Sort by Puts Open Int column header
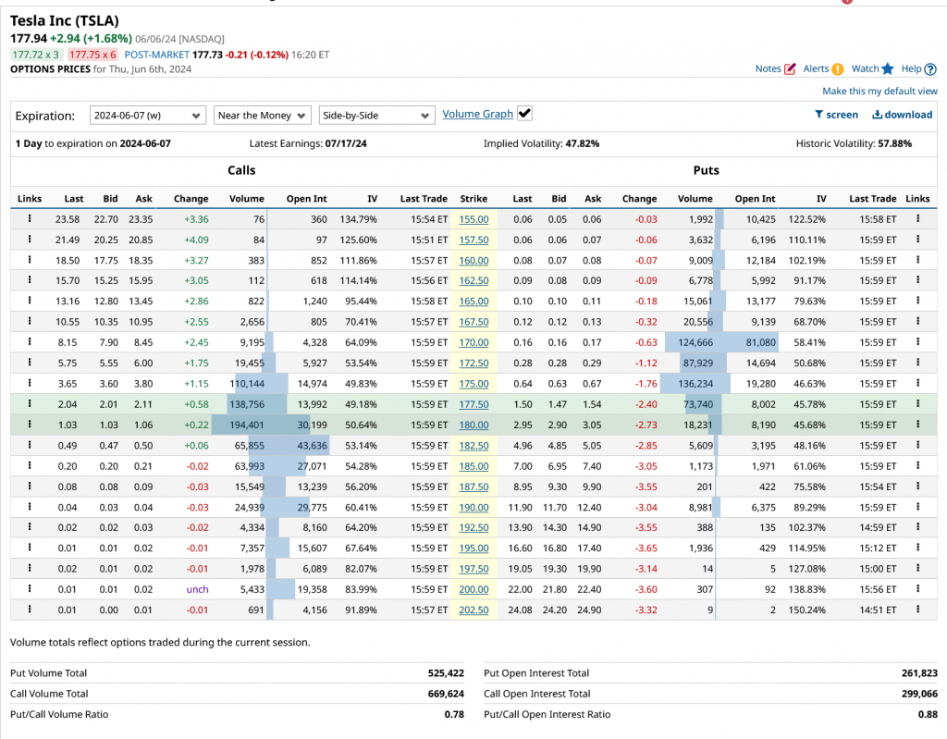The width and height of the screenshot is (947, 739). click(755, 198)
